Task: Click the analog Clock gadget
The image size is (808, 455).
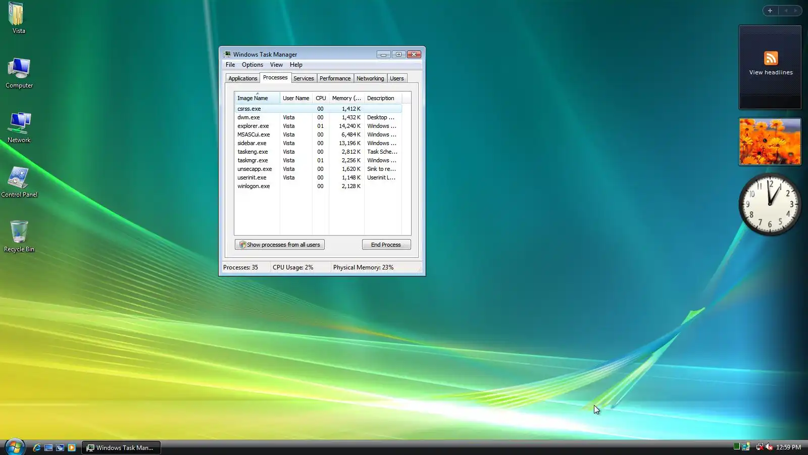Action: [x=770, y=204]
